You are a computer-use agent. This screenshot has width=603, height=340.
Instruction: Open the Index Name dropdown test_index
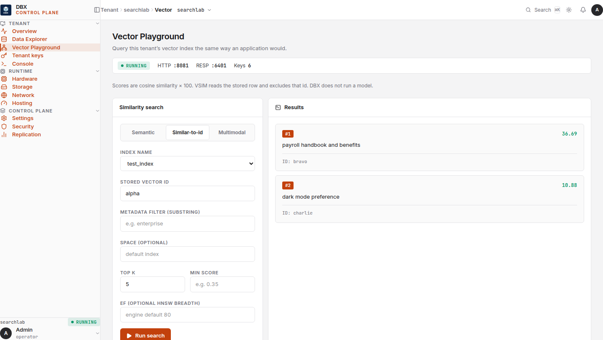[x=188, y=164]
